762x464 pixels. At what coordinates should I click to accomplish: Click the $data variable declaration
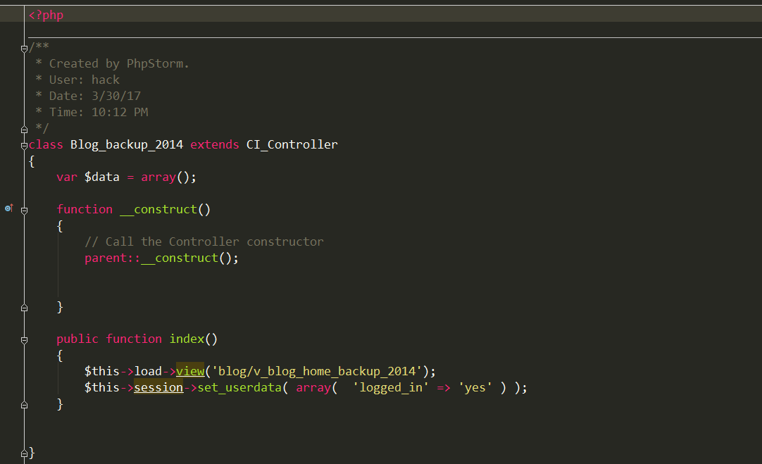point(101,177)
